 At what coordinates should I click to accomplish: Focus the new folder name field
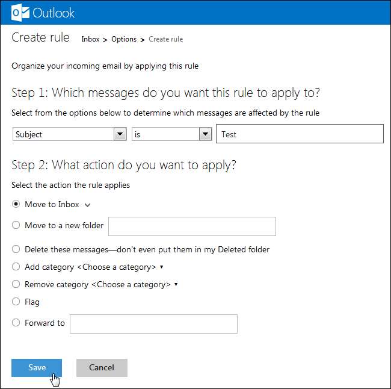[192, 226]
